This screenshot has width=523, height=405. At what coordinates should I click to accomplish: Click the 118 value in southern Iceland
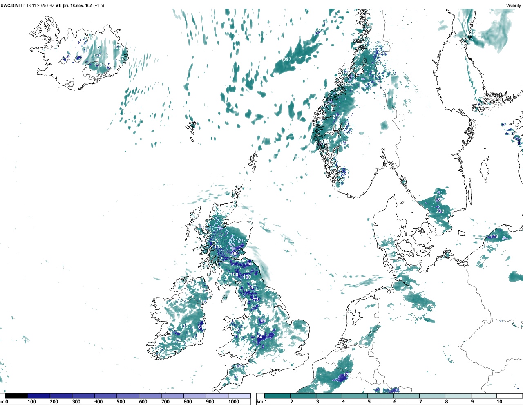(x=98, y=65)
